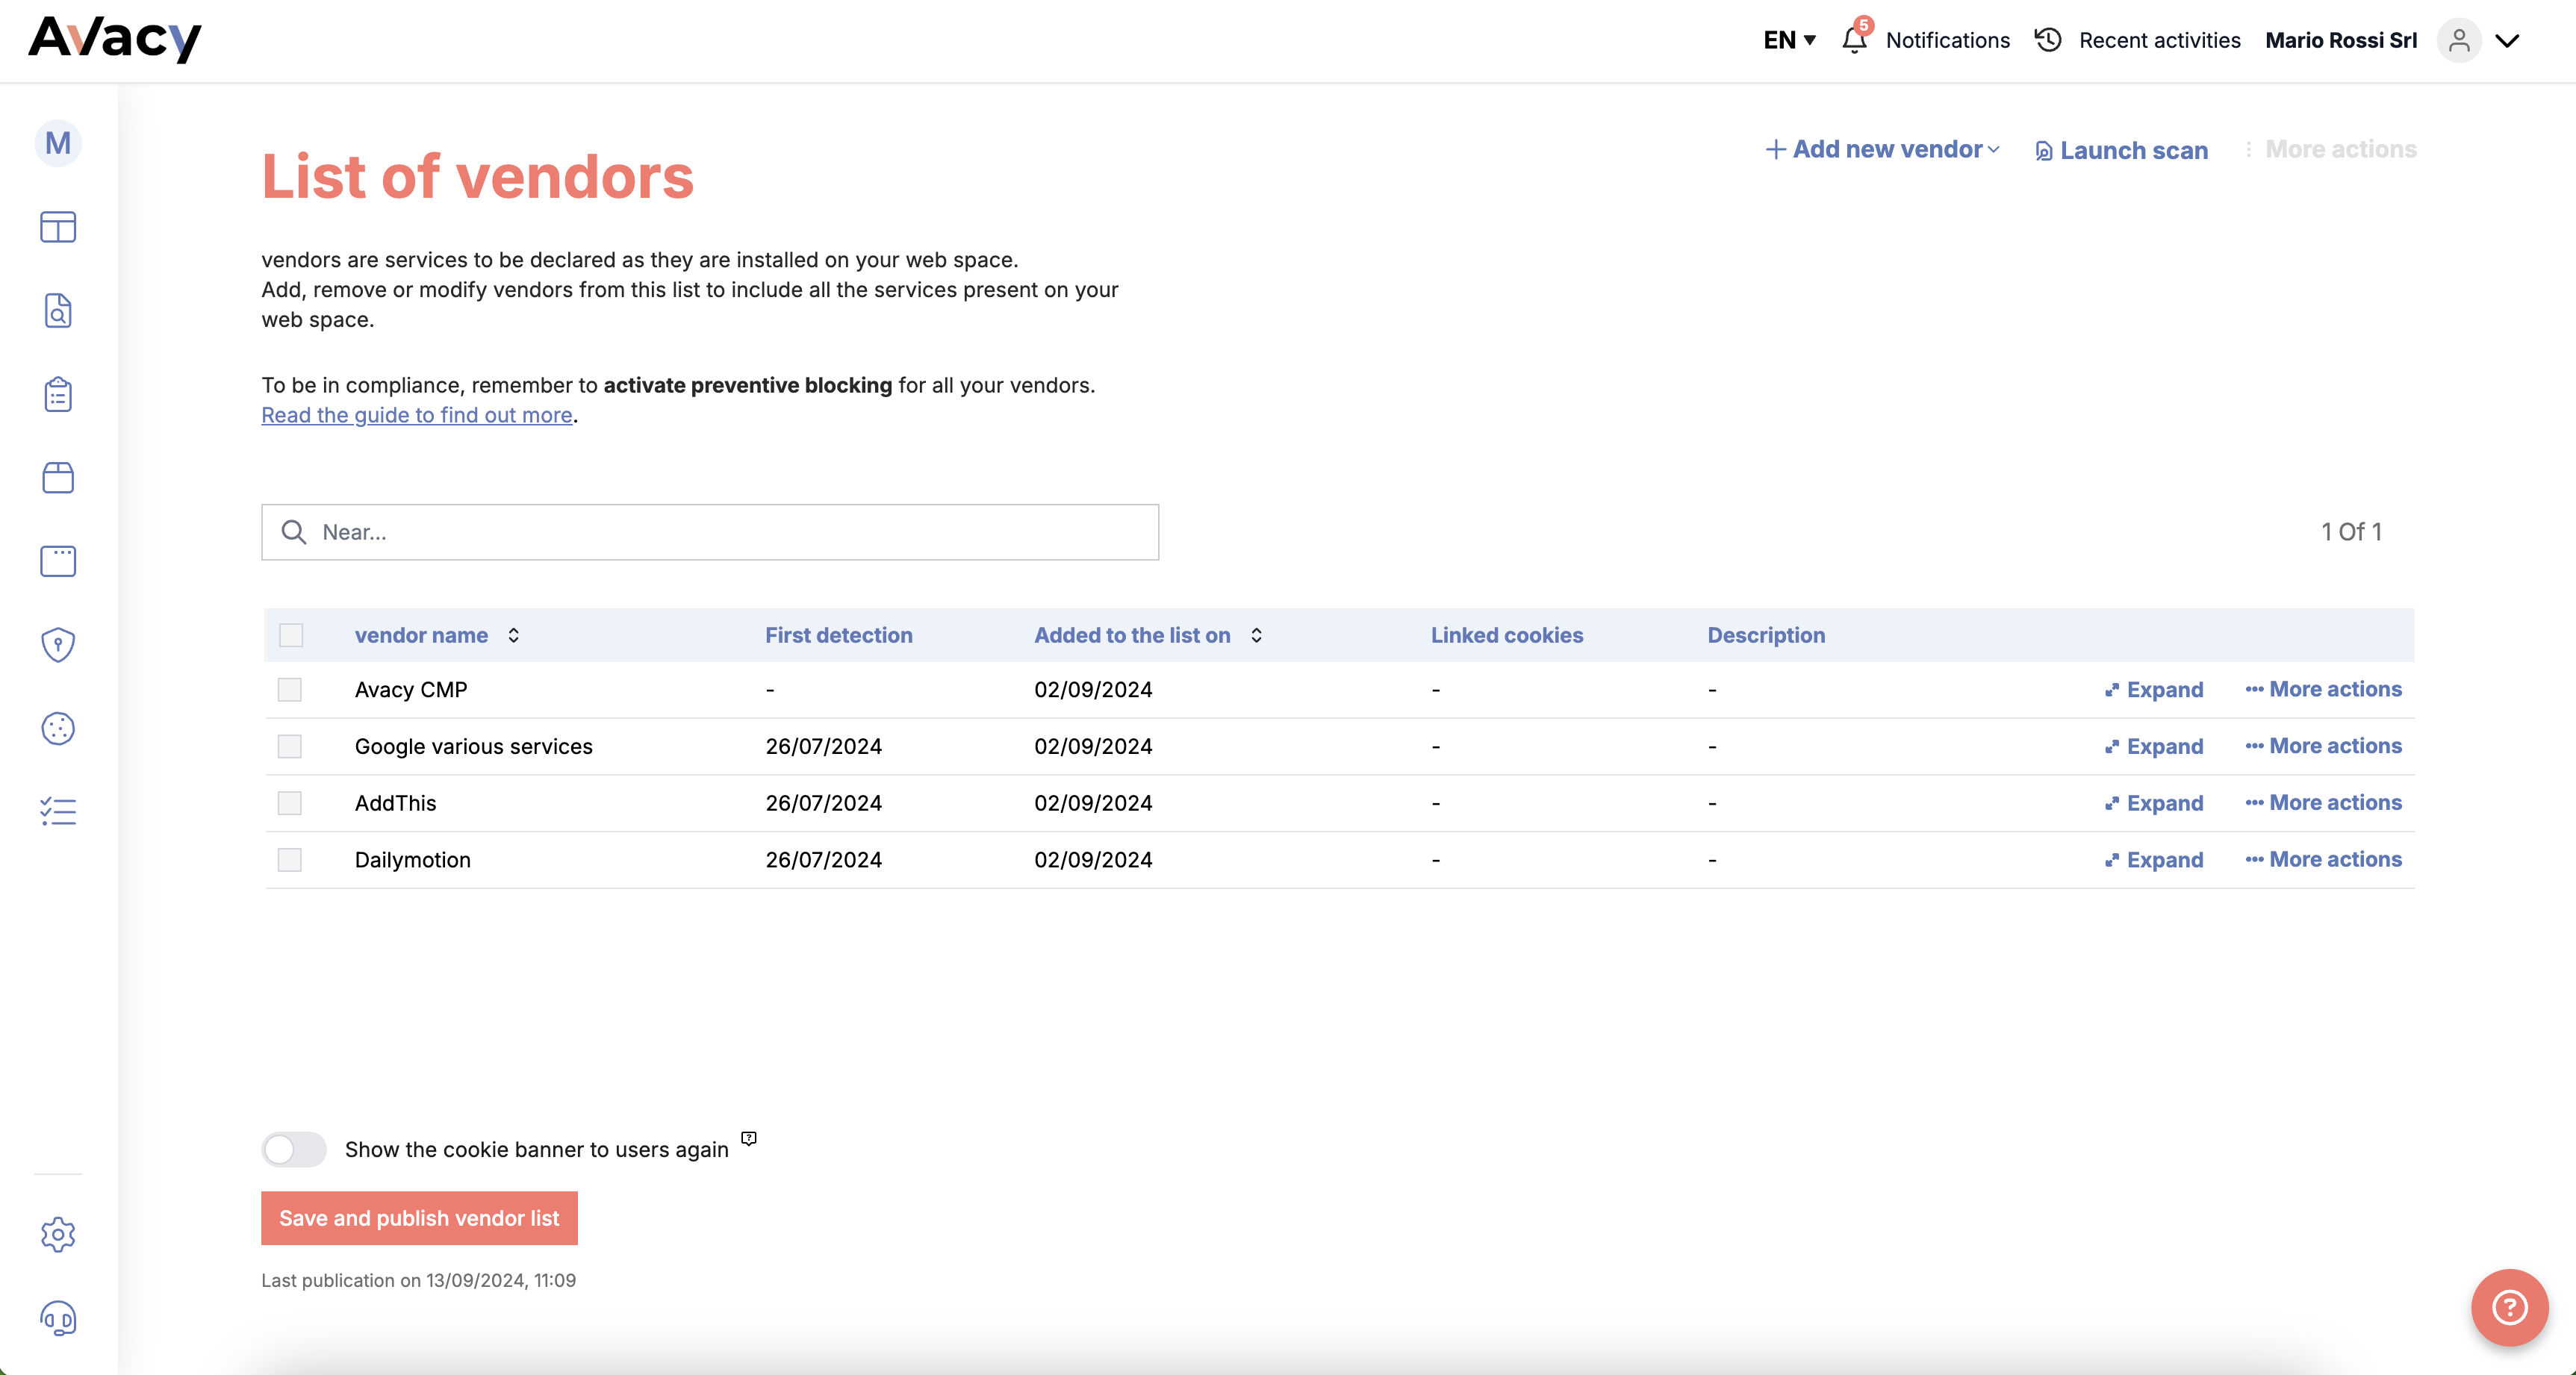This screenshot has width=2576, height=1375.
Task: Click Last publication on 13/09/2024 text
Action: coord(418,1280)
